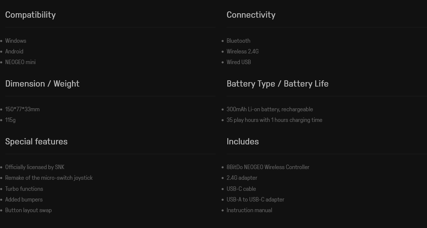427x228 pixels.
Task: Select the Wireless 2.4G entry
Action: (242, 52)
